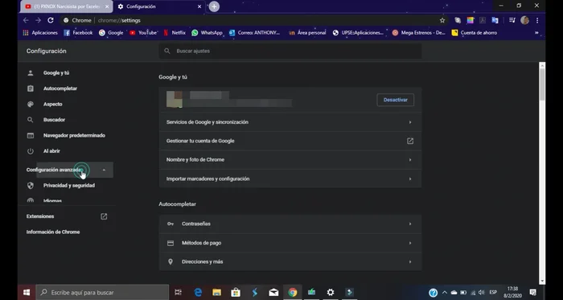563x300 pixels.
Task: Open the Contraseñas settings row
Action: [x=290, y=224]
